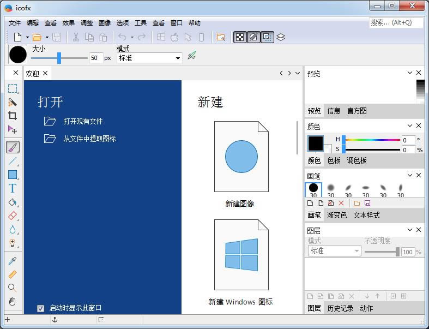Click the cut scissors icon
This screenshot has width=429, height=329.
click(x=76, y=37)
